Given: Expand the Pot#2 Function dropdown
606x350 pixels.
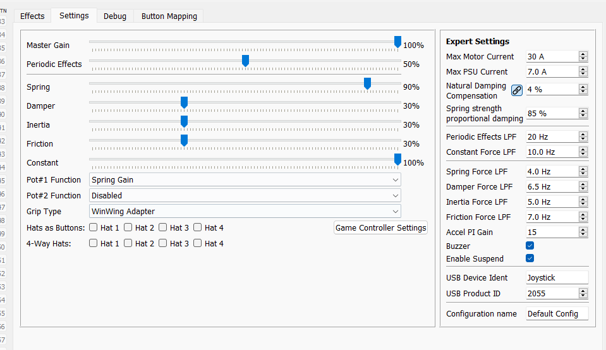Looking at the screenshot, I should [245, 196].
